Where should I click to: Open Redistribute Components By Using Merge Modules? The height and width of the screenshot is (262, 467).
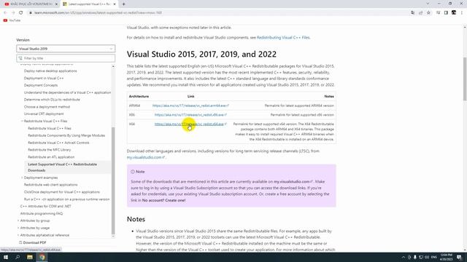pos(66,135)
